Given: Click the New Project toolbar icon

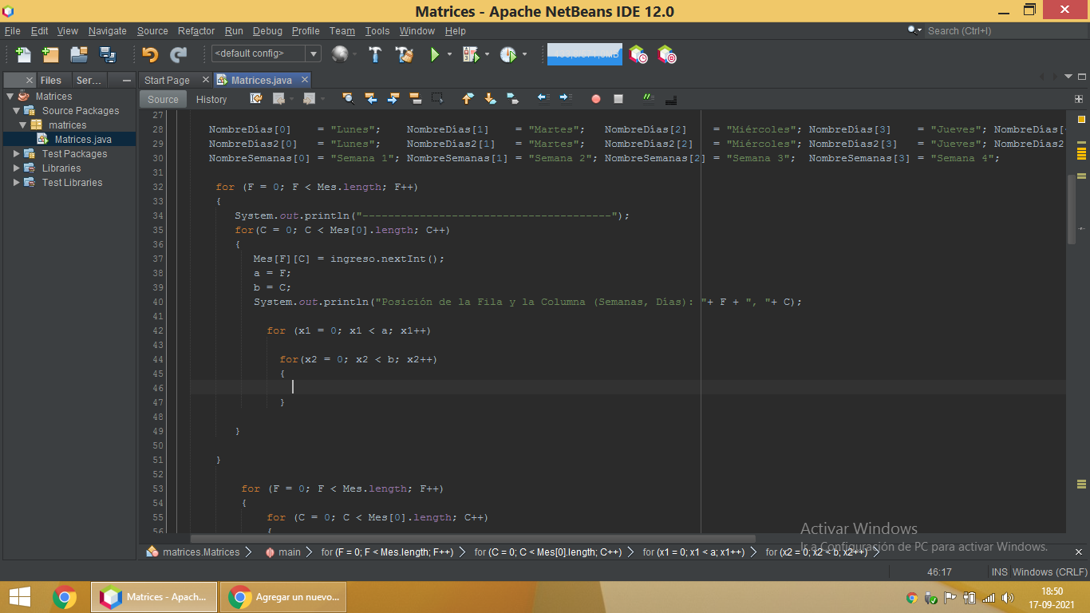Looking at the screenshot, I should point(50,54).
